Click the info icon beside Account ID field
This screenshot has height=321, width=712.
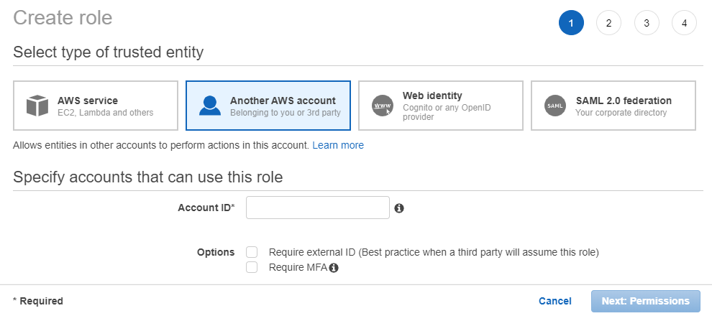(399, 208)
